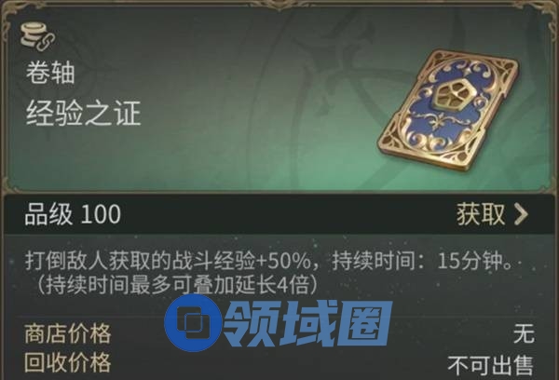
Task: Click the 持续时间最多可叠加延长4倍 note
Action: click(x=177, y=285)
